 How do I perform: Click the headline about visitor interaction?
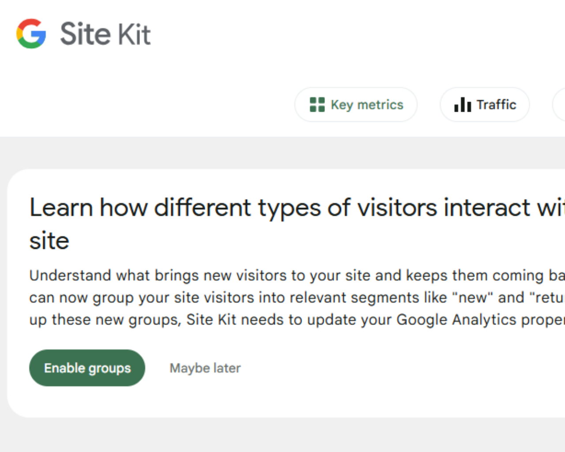(x=221, y=207)
